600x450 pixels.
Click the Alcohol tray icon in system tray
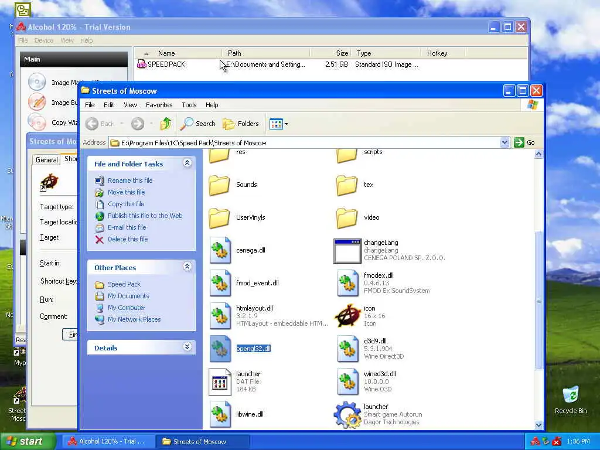(535, 442)
